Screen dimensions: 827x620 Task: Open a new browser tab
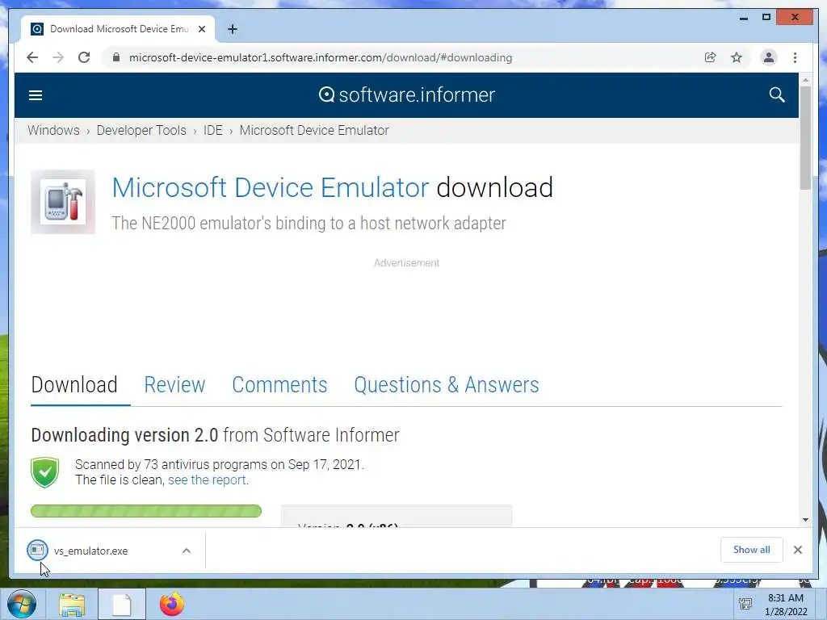pyautogui.click(x=233, y=29)
